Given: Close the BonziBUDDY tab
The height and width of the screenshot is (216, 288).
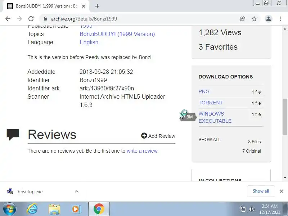Looking at the screenshot, I should click(x=84, y=6).
